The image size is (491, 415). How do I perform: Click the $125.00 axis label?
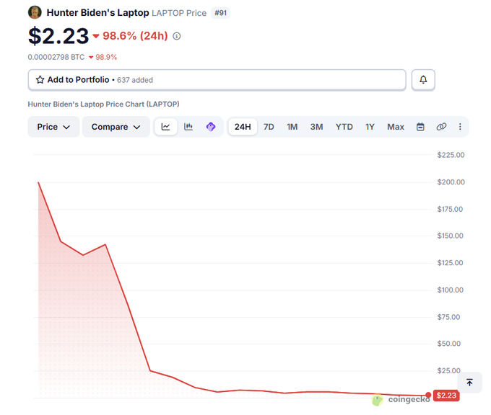point(451,263)
